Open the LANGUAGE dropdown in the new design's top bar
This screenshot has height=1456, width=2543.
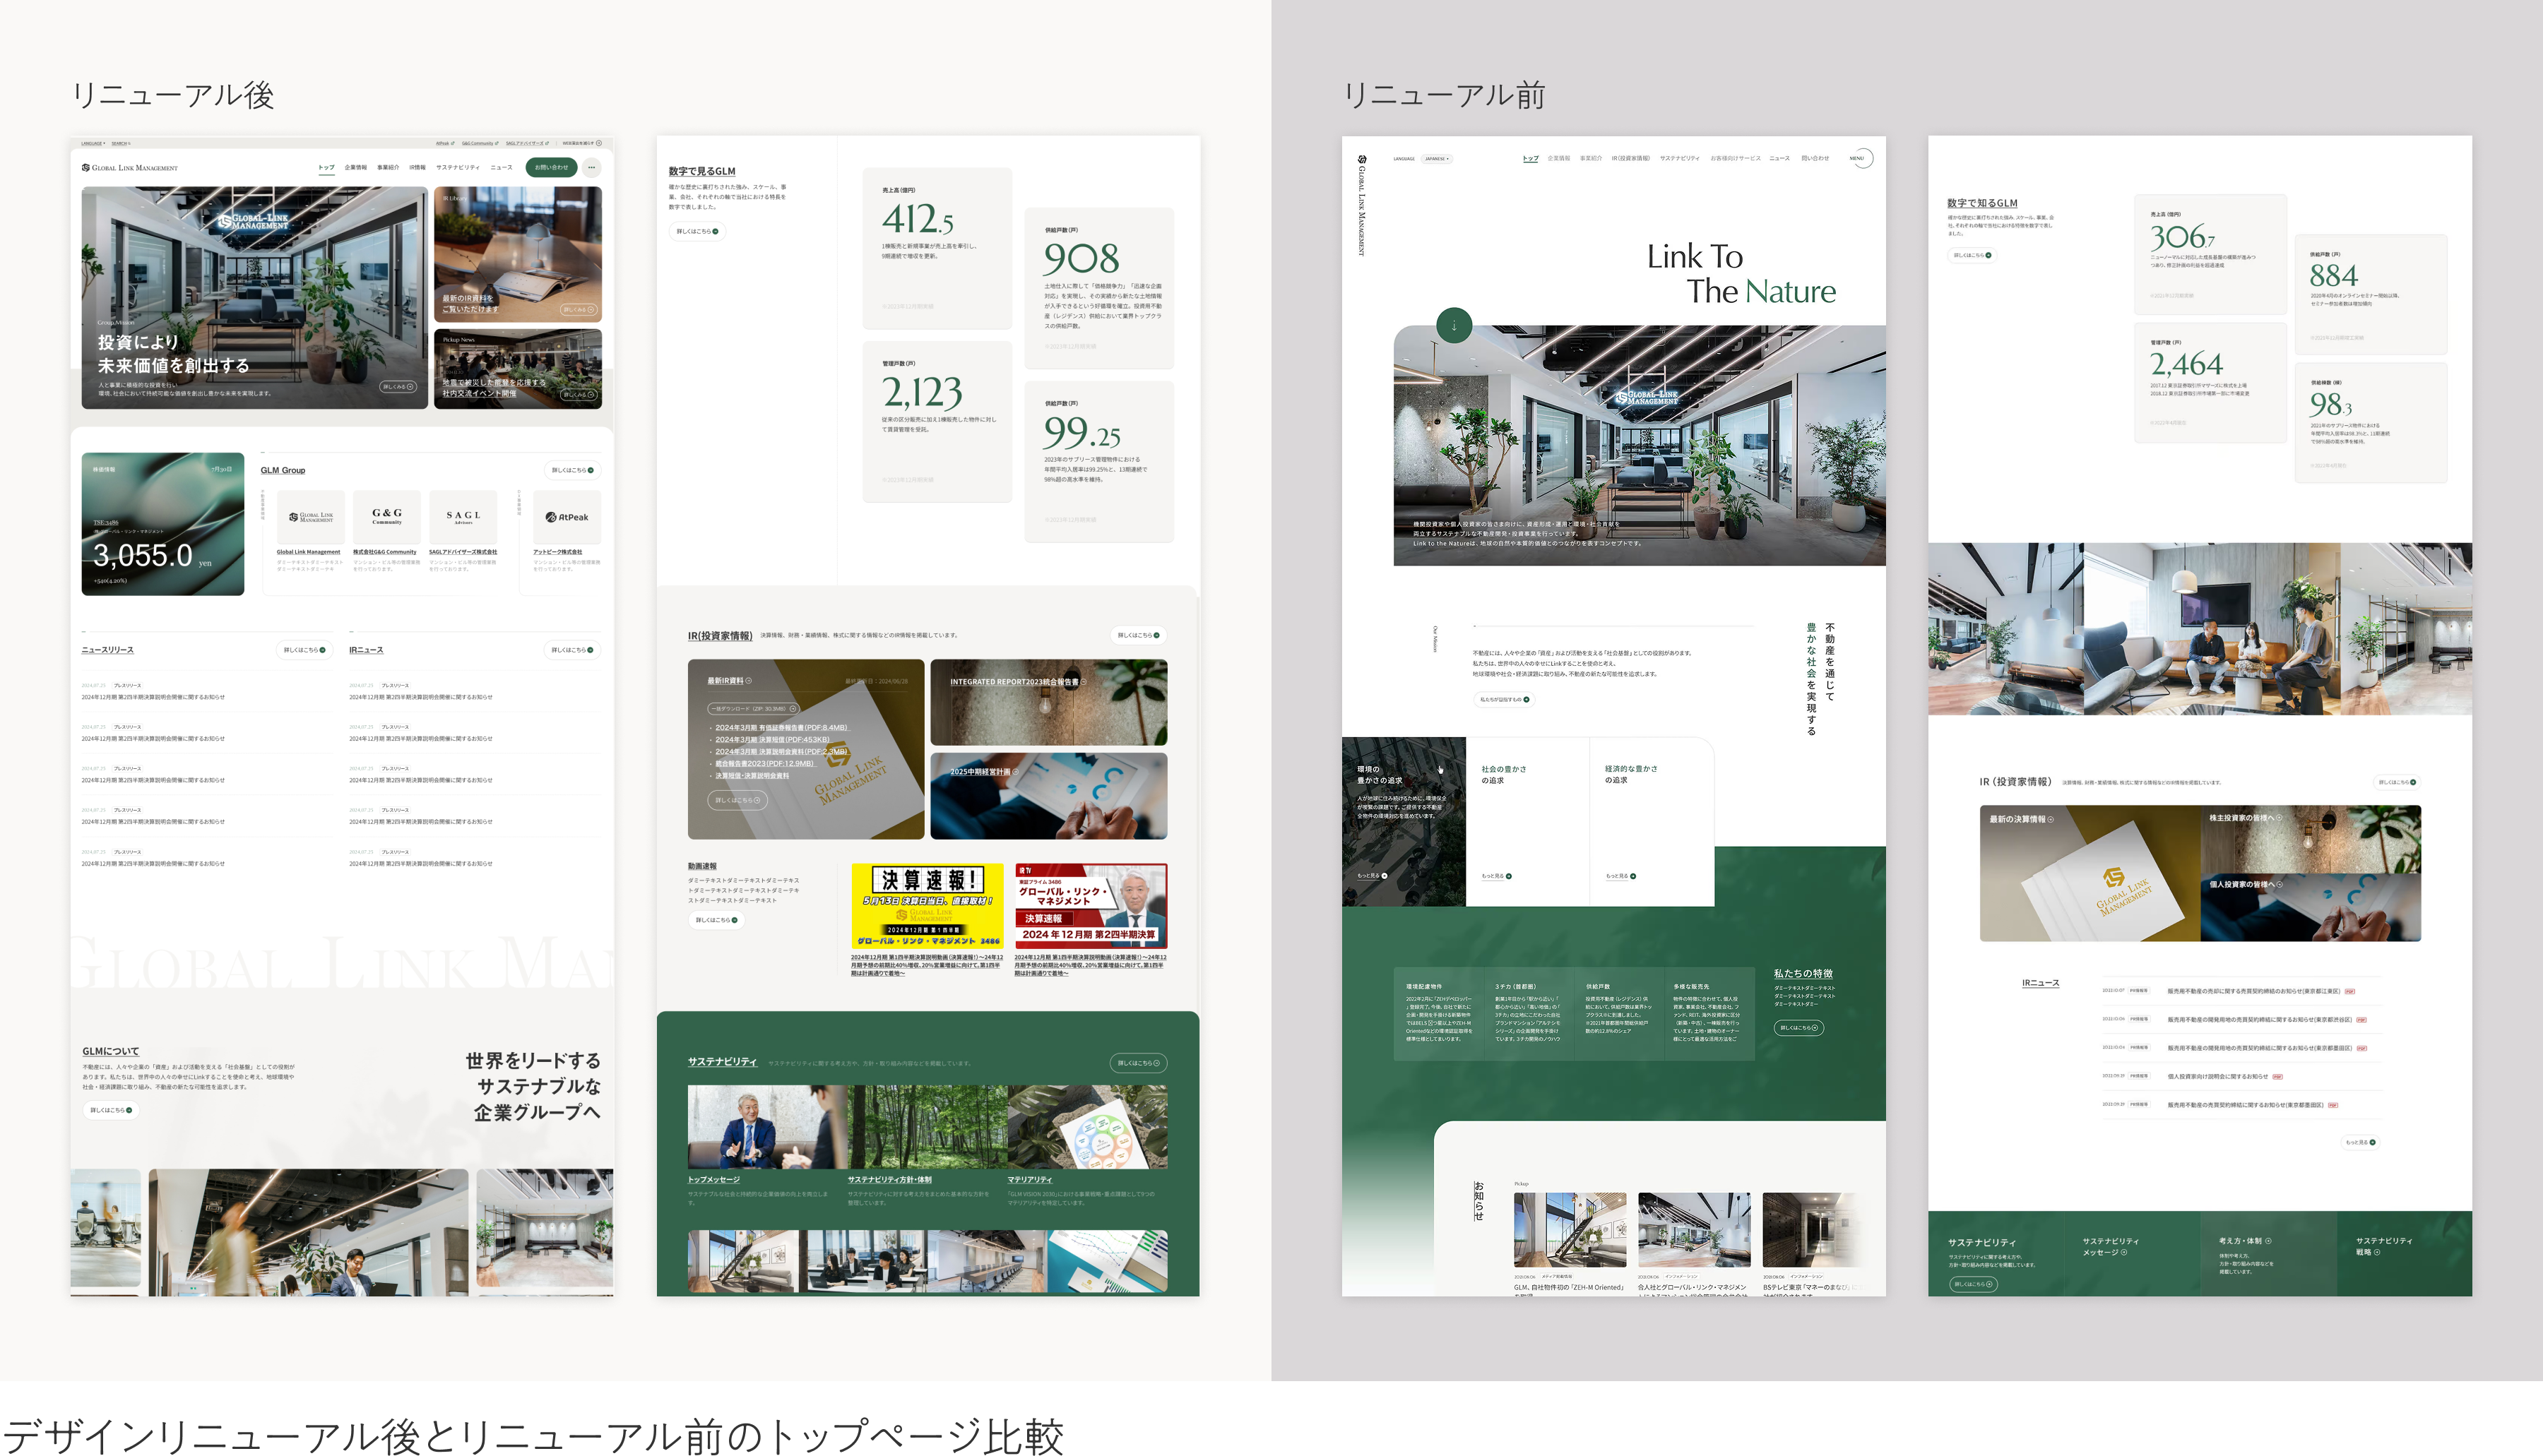(x=93, y=143)
